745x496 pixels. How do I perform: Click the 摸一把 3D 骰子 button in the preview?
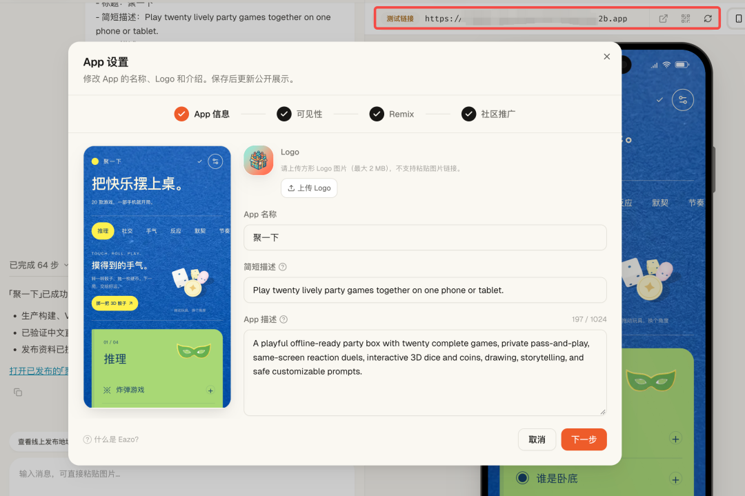[115, 303]
